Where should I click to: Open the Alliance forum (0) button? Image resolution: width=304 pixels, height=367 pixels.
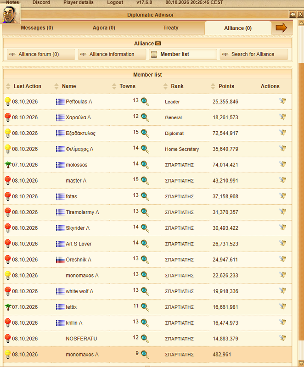[41, 54]
